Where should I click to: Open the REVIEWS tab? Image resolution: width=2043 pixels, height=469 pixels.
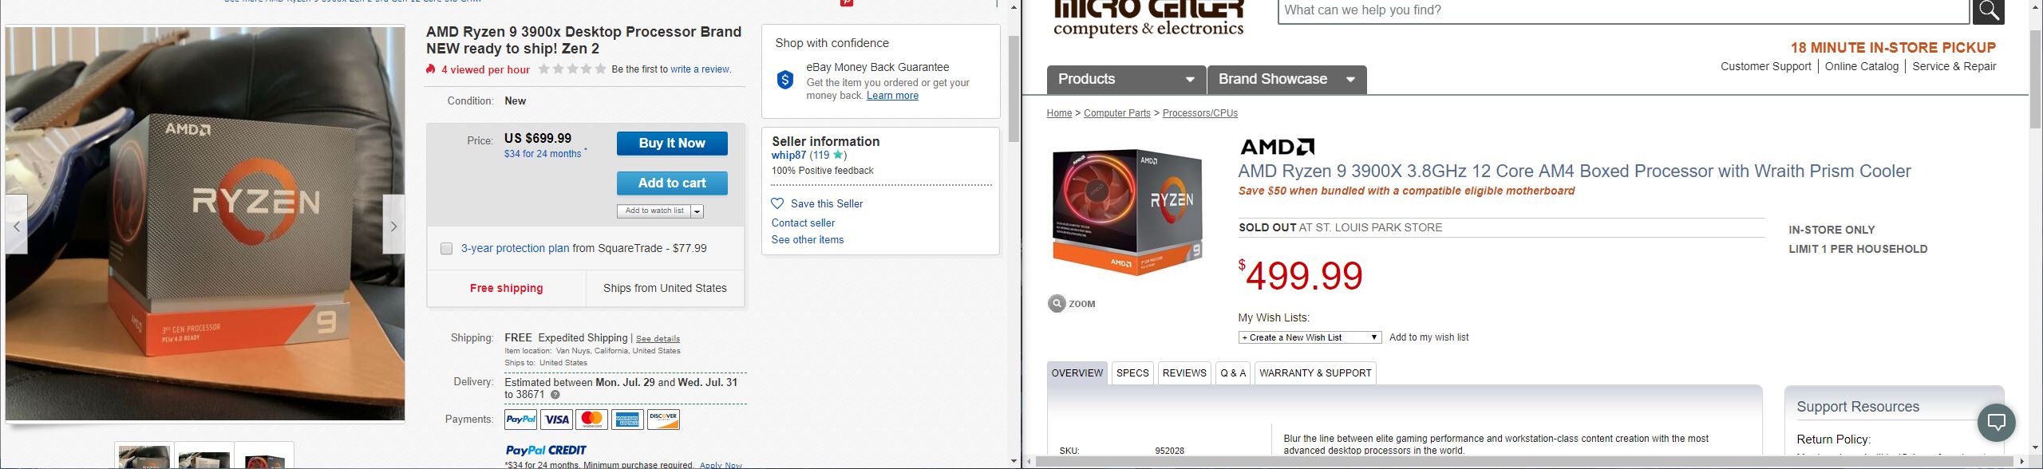pyautogui.click(x=1184, y=372)
